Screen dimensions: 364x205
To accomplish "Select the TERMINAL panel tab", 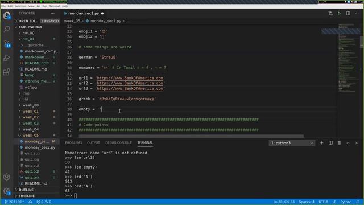I will tap(145, 142).
